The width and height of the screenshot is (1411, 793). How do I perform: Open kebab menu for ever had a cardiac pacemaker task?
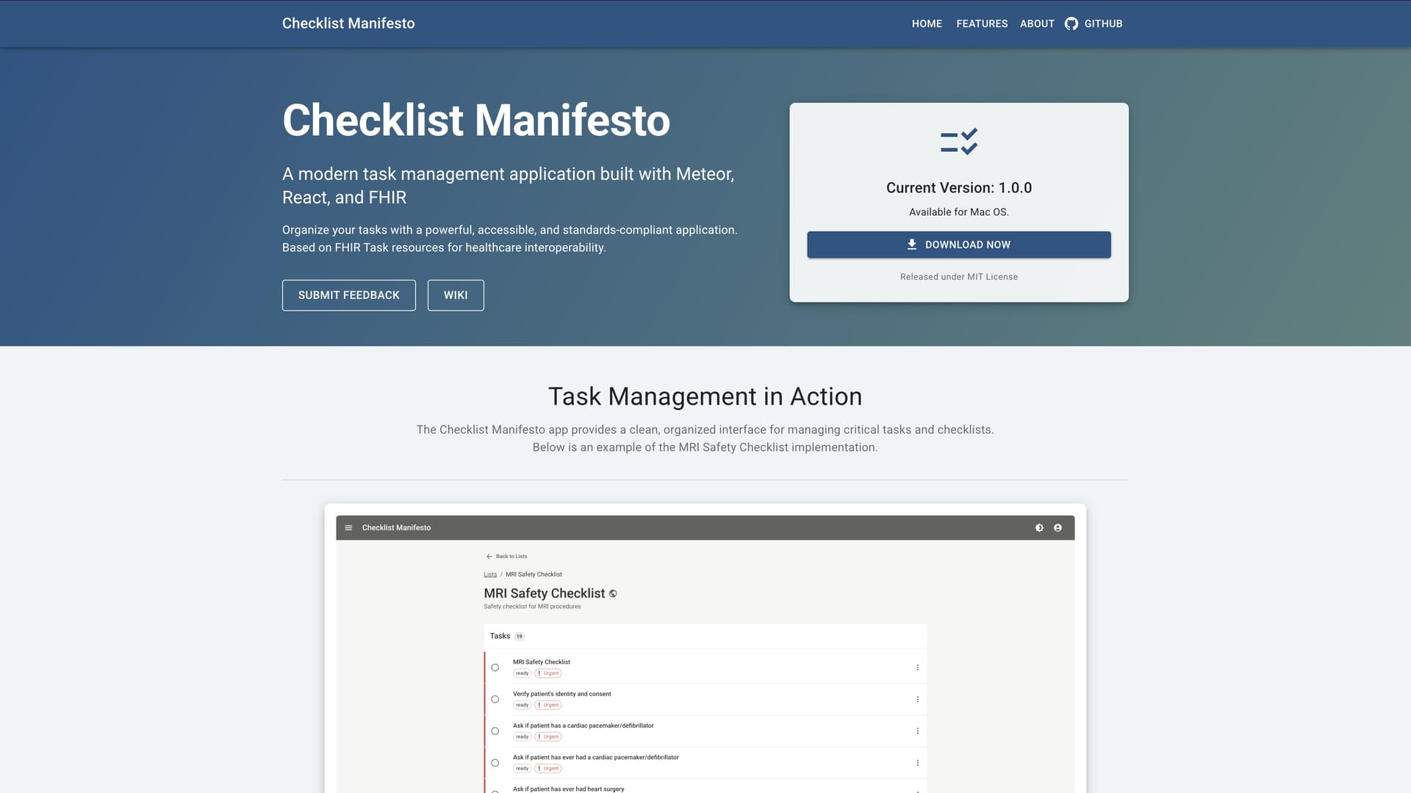(917, 763)
